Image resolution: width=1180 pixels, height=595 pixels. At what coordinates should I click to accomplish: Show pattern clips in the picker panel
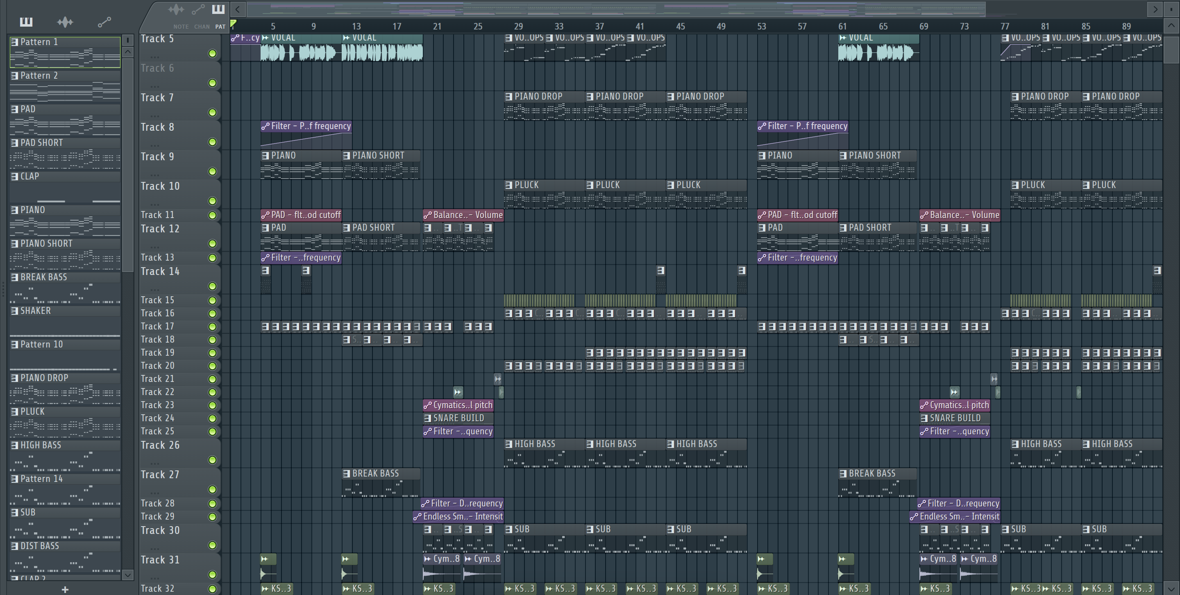click(x=26, y=22)
